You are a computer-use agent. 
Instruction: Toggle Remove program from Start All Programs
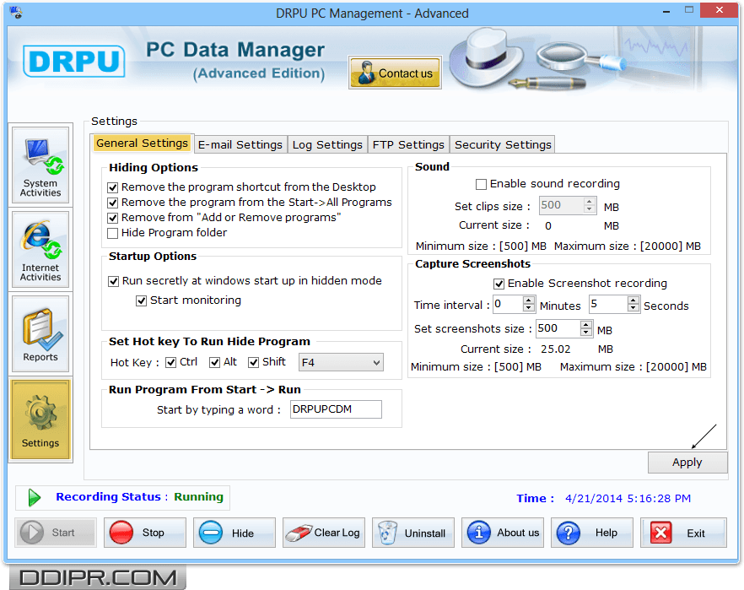tap(112, 203)
